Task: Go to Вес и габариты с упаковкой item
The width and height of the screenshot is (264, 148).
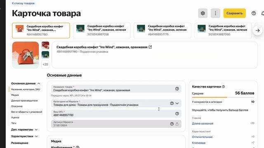Action: point(26,112)
